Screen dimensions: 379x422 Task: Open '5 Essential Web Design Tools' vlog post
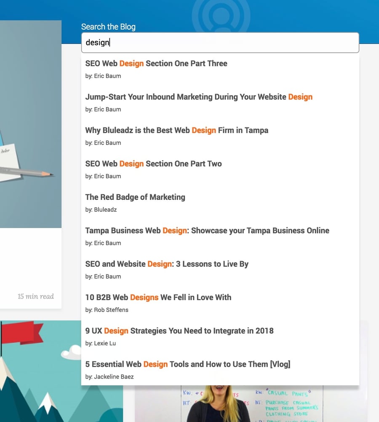[187, 364]
